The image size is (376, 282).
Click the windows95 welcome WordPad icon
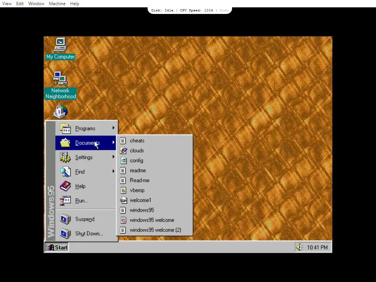(x=123, y=220)
